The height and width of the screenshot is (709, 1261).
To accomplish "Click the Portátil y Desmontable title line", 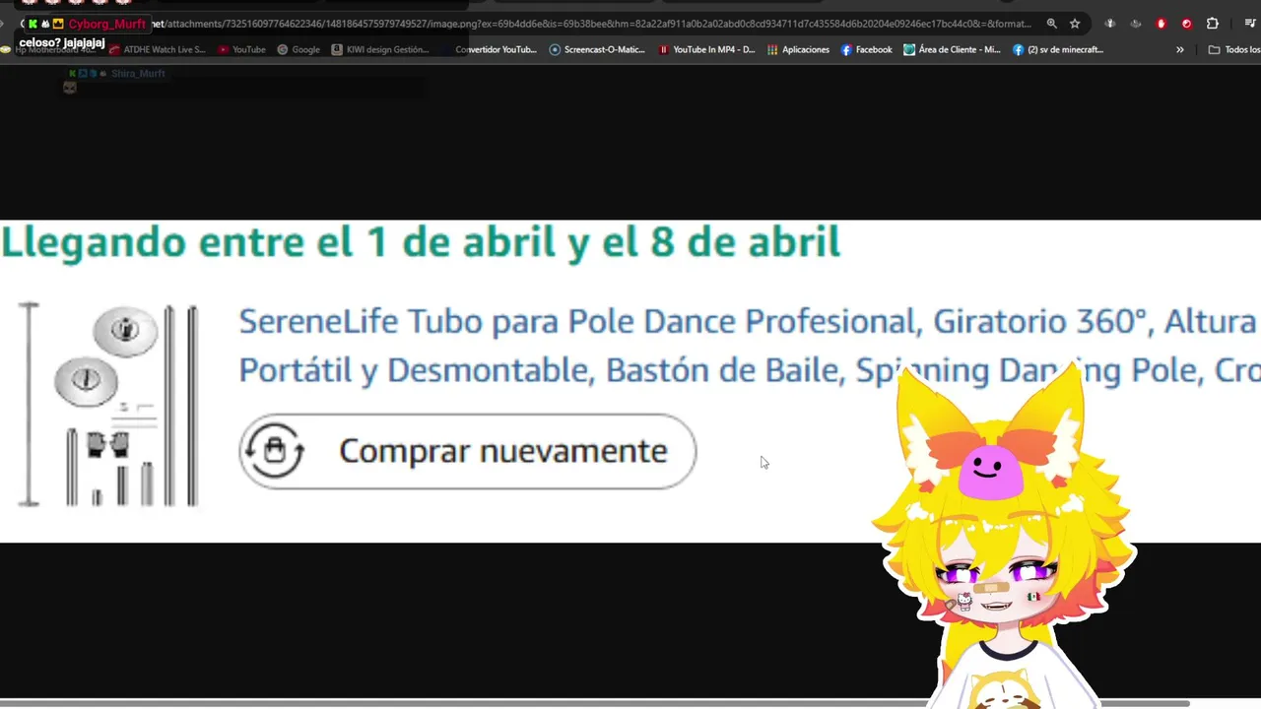I will pyautogui.click(x=749, y=370).
